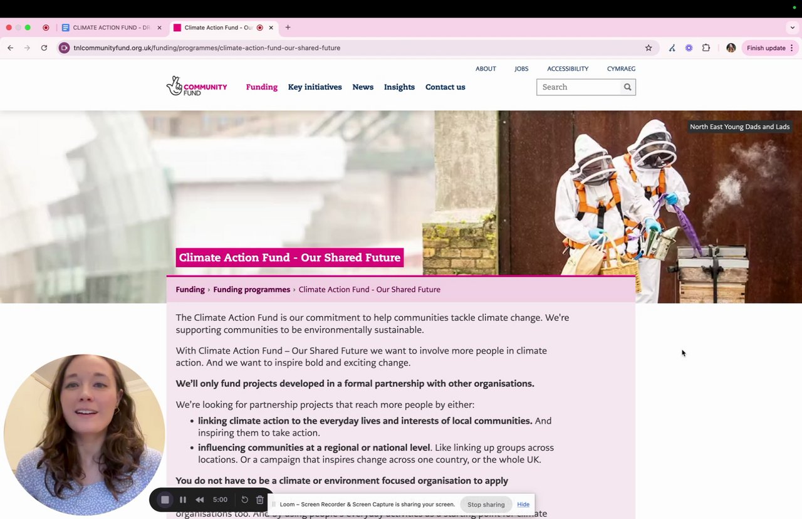Click the Climate Action Fund - Our Shared Future heading

(289, 258)
